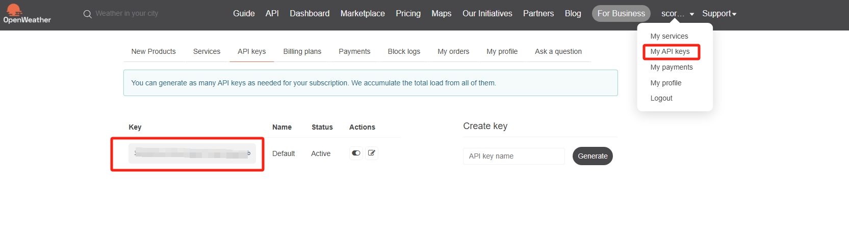Click the OpenWeather logo
The height and width of the screenshot is (249, 849).
[27, 14]
